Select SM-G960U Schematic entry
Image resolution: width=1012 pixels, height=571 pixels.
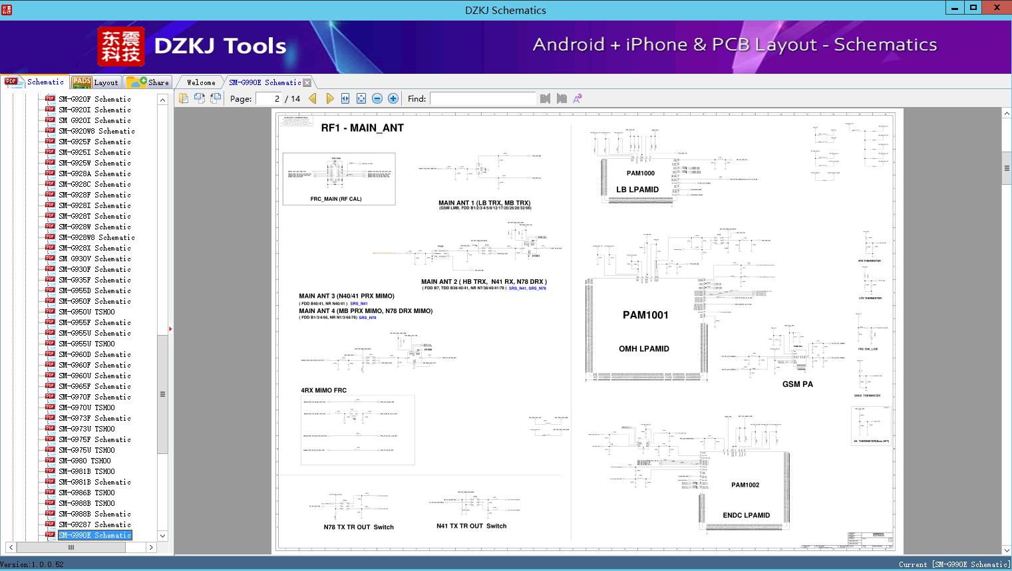(x=94, y=376)
